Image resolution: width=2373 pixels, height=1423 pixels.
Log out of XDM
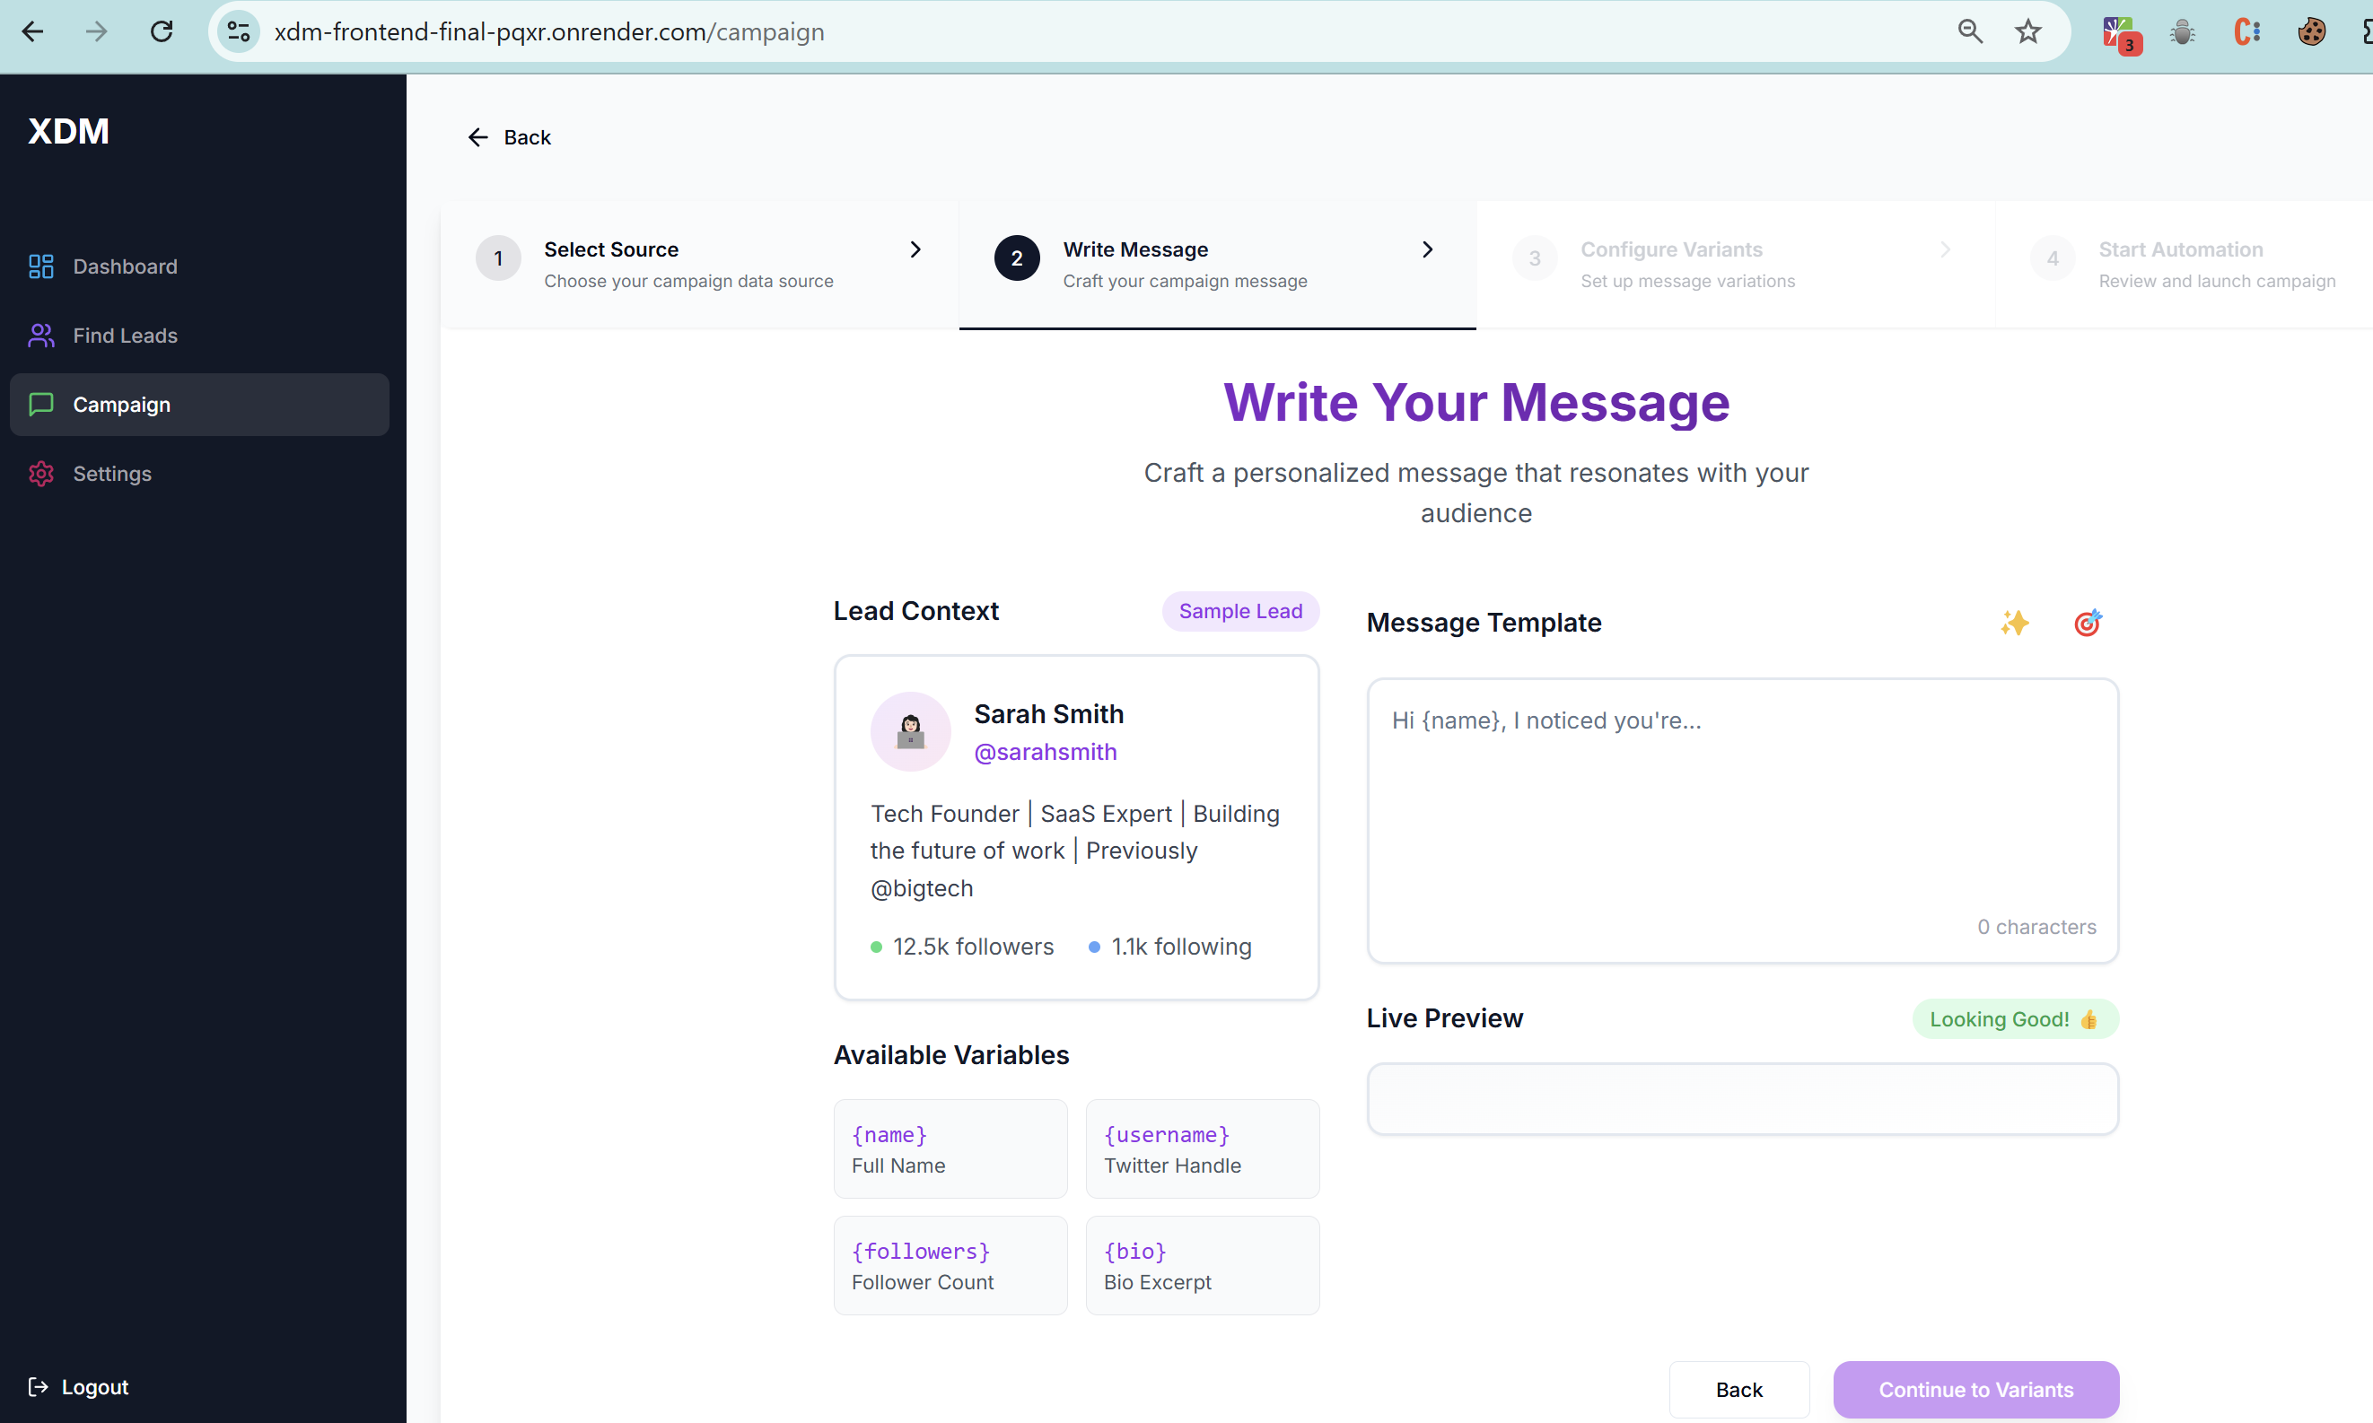click(x=79, y=1386)
